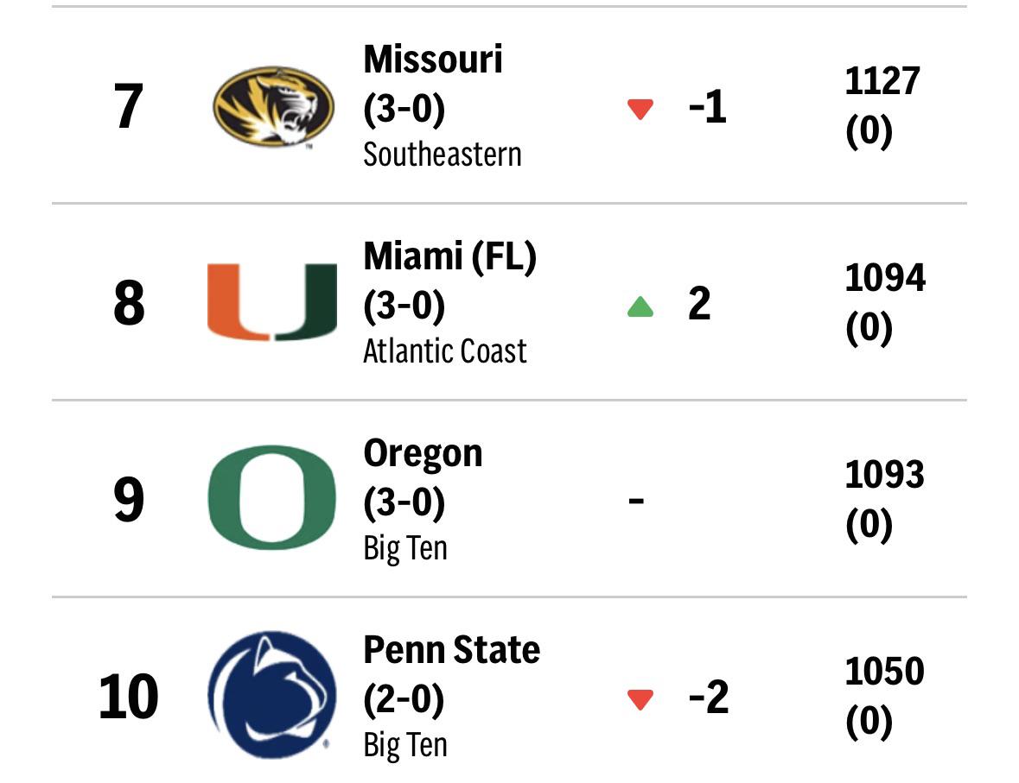This screenshot has width=1019, height=783.
Task: Click Missouri's 1127 points value
Action: 882,81
